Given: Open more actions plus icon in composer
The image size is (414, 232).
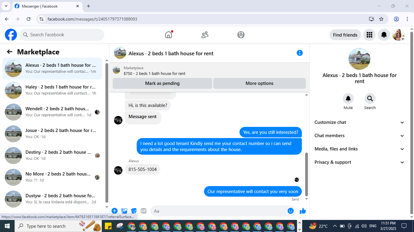Looking at the screenshot, I should [x=115, y=211].
